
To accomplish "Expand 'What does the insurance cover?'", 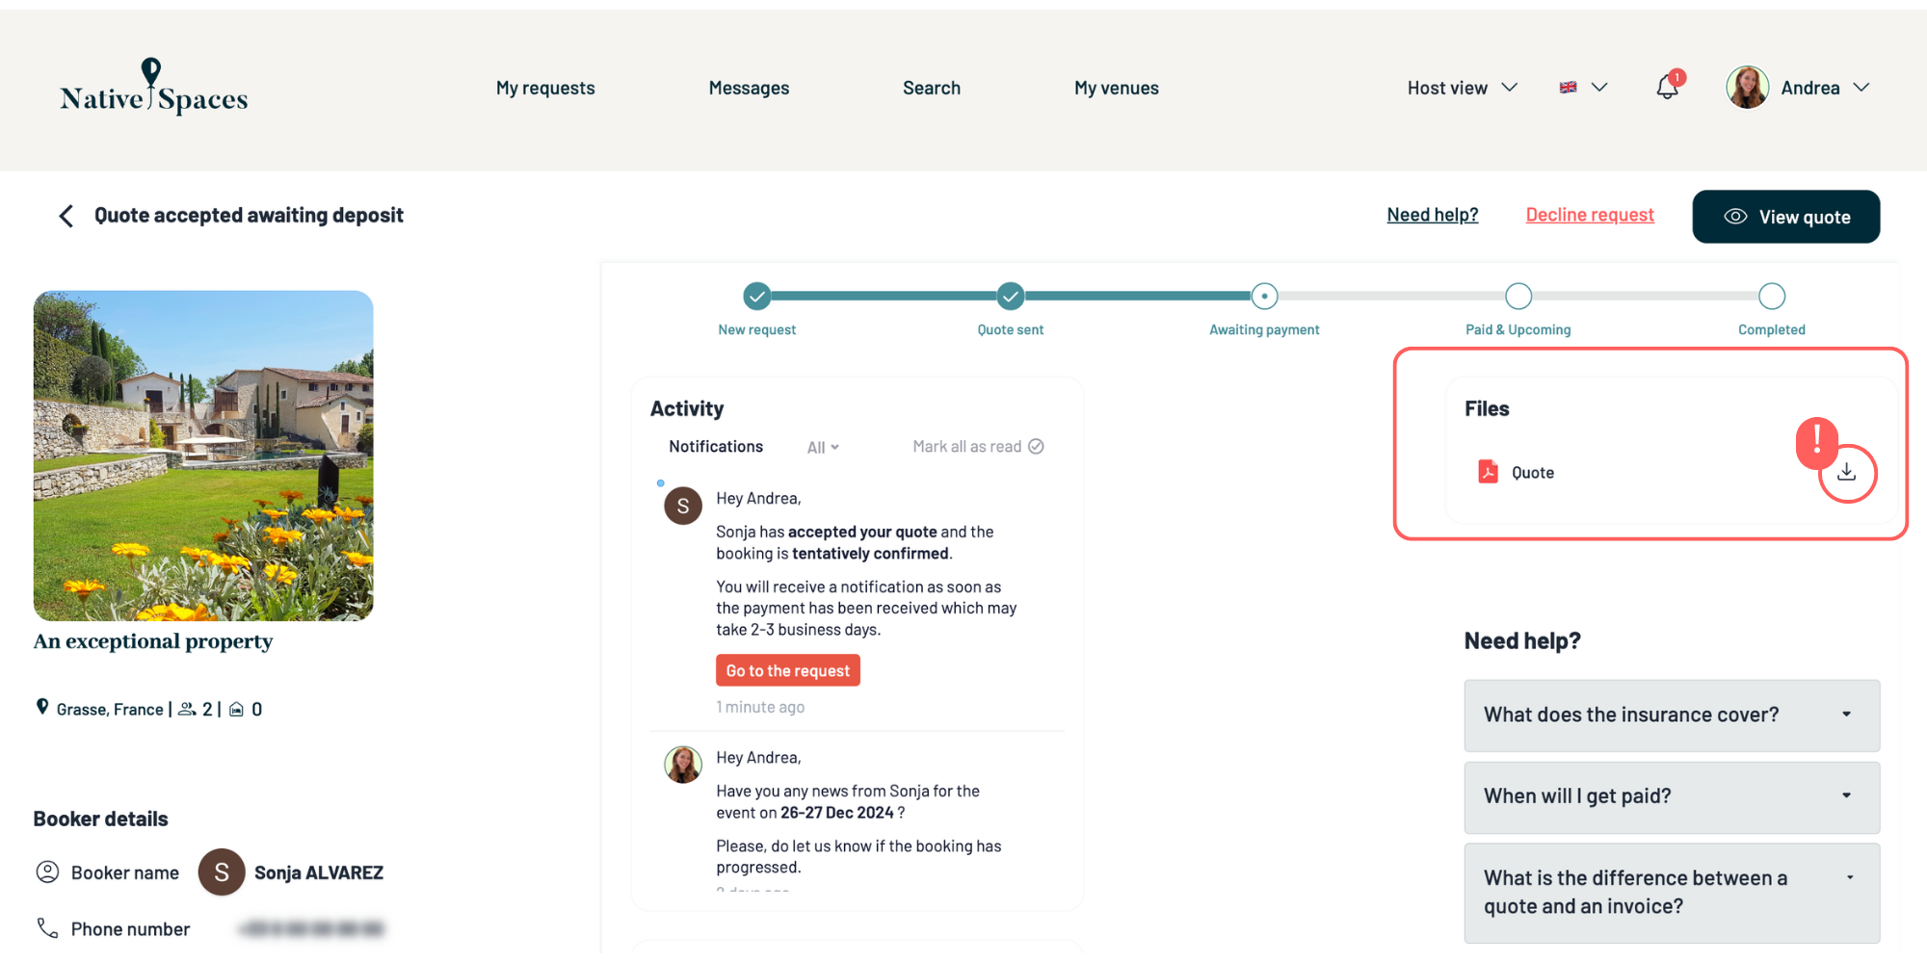I will [x=1671, y=715].
